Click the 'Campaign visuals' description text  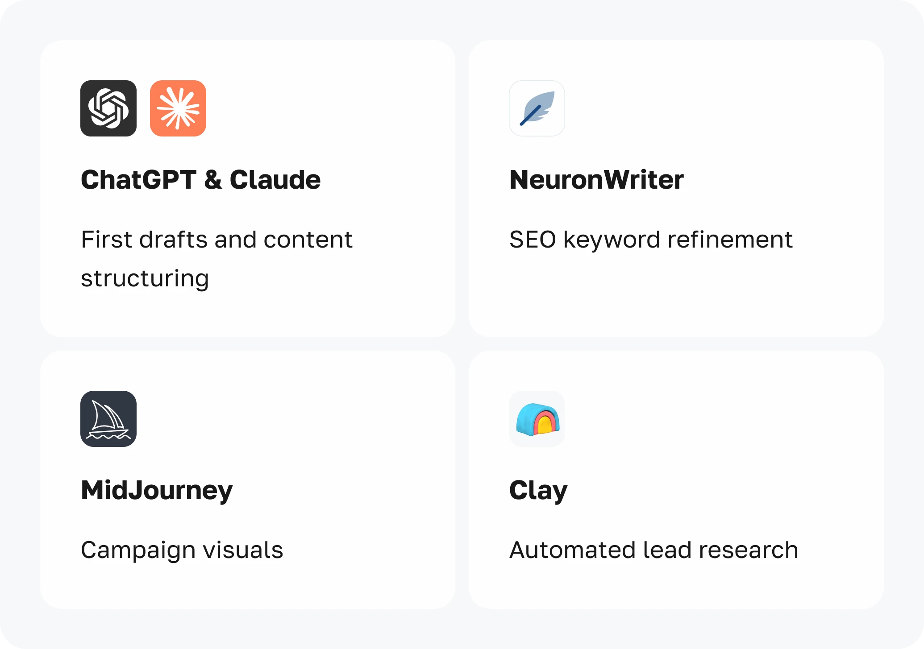182,550
